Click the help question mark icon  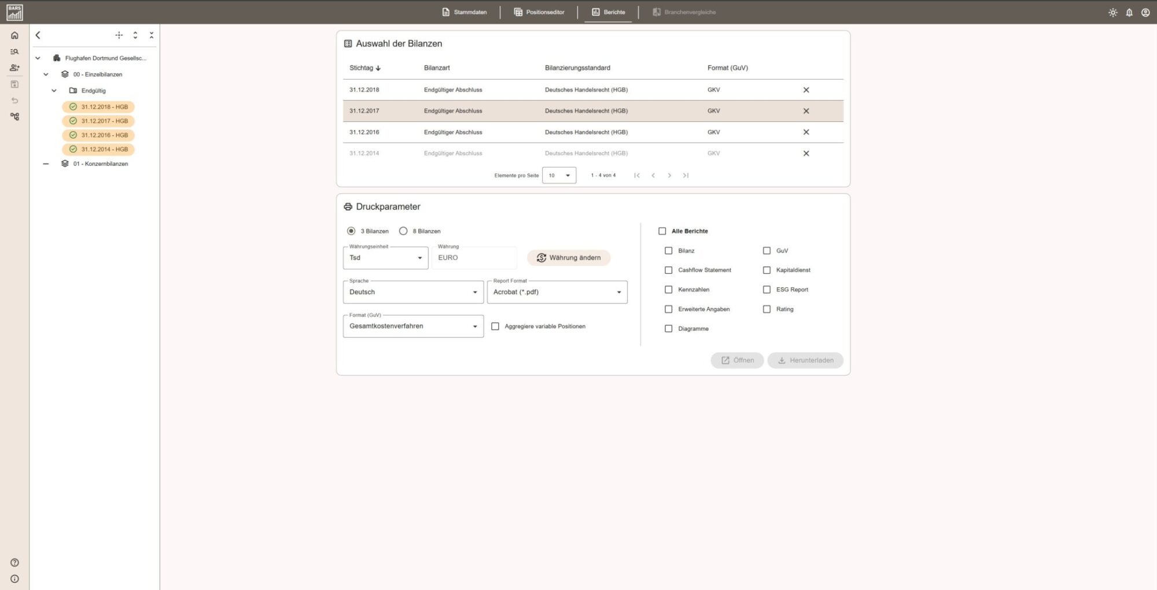pyautogui.click(x=14, y=562)
